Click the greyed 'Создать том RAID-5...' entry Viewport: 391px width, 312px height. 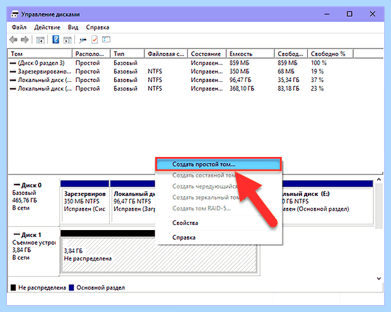(x=201, y=209)
